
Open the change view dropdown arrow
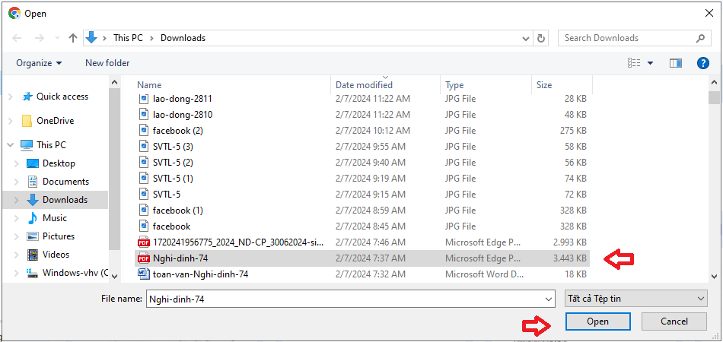[651, 63]
